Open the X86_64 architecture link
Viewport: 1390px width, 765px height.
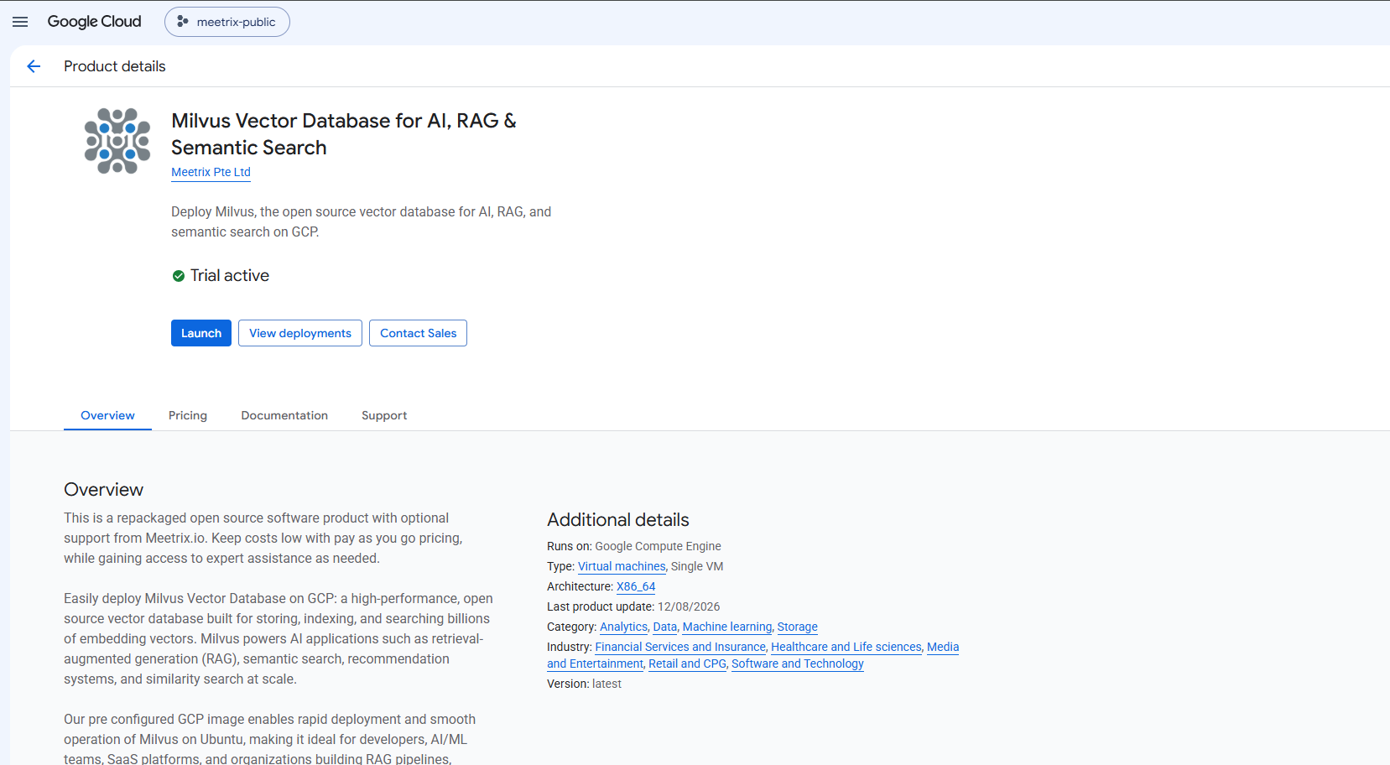[636, 586]
